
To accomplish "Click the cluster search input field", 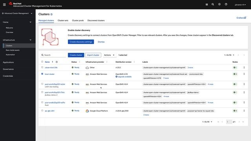I will tap(53, 55).
